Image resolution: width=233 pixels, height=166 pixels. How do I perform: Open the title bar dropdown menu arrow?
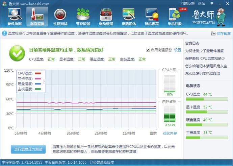tap(212, 3)
